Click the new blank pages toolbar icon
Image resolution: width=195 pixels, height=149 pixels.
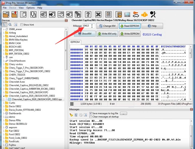click(x=23, y=14)
